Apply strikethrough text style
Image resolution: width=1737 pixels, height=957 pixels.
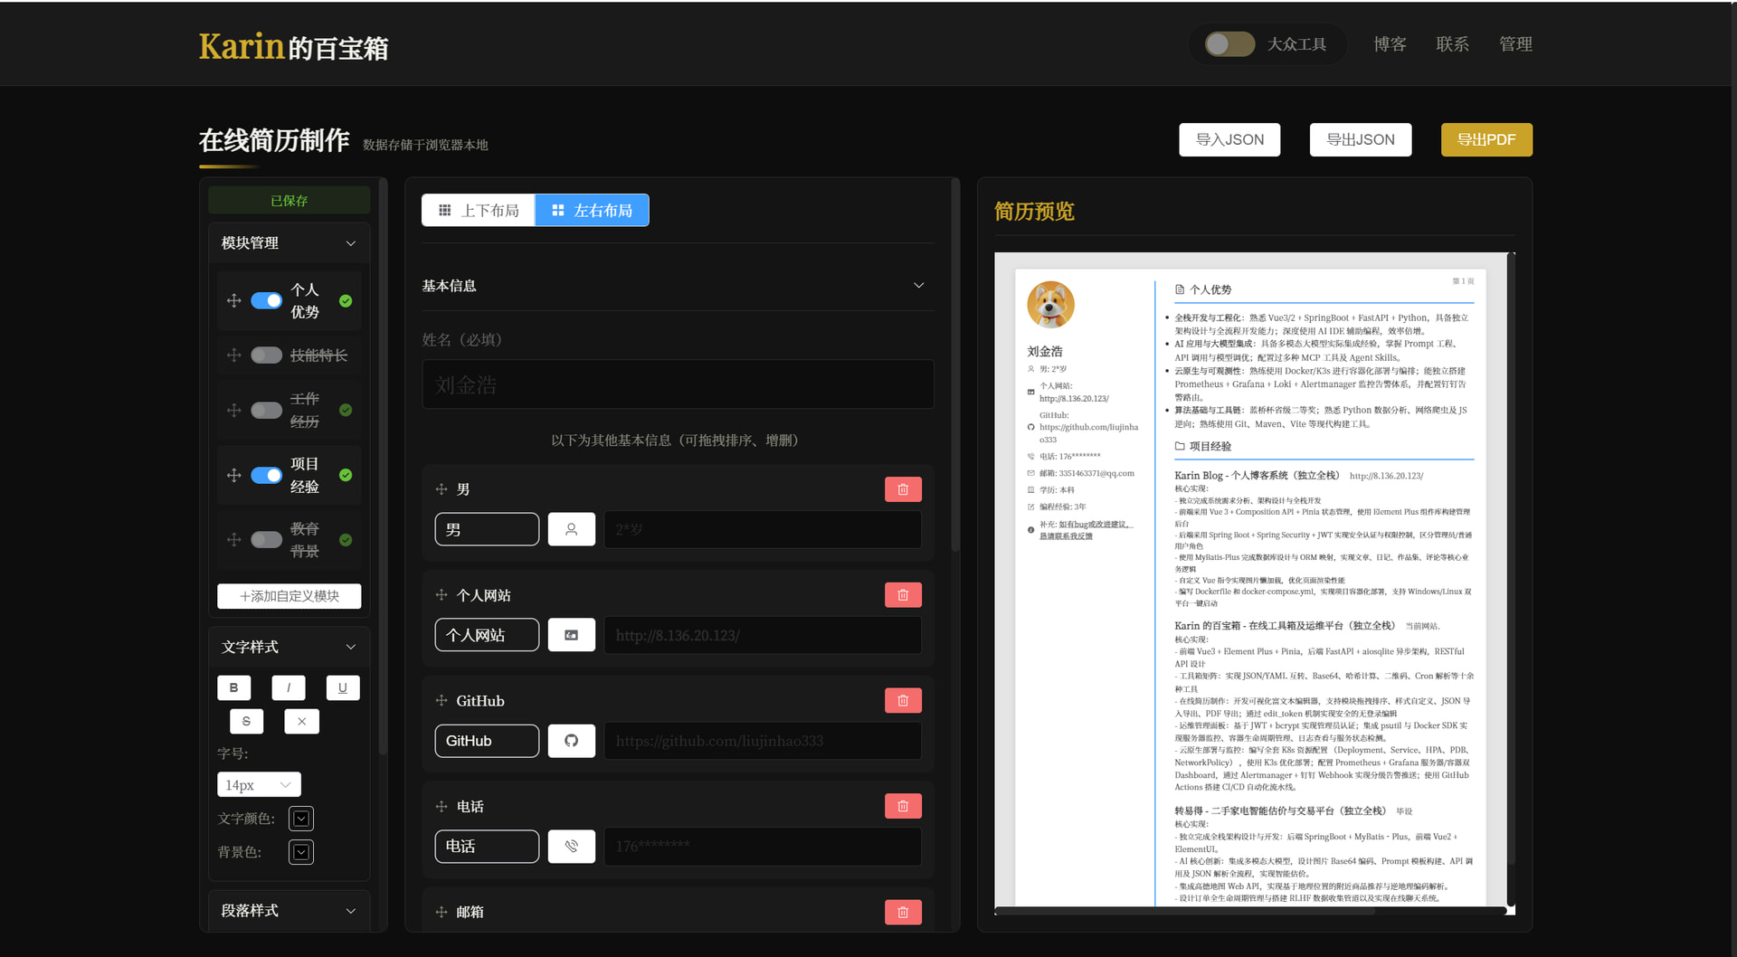click(246, 721)
